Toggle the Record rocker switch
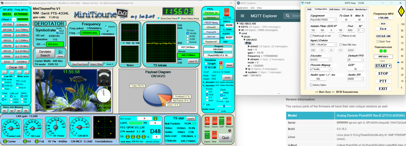Screen dimensions: 406x146 [229, 120]
